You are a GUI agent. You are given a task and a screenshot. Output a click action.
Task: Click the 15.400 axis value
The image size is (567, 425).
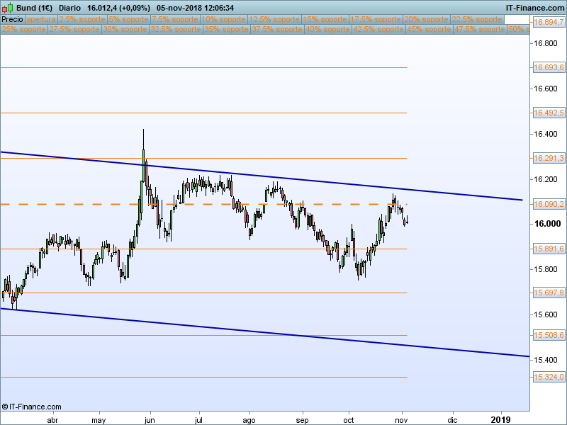coord(546,360)
